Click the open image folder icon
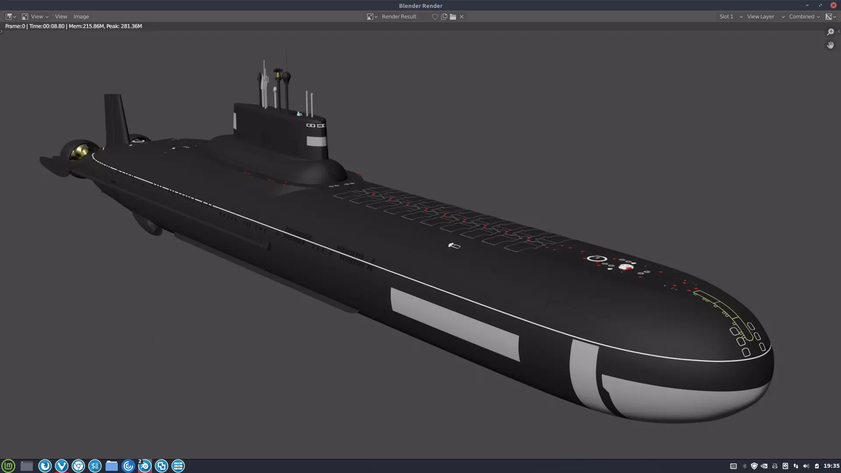Viewport: 841px width, 473px height. tap(453, 17)
